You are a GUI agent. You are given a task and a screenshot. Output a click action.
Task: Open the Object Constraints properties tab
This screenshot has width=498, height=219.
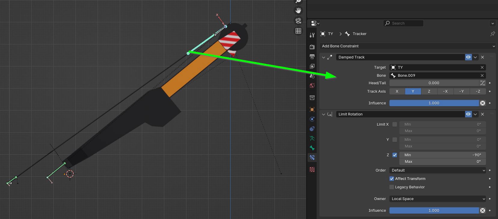(x=312, y=129)
